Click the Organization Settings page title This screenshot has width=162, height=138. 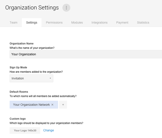pyautogui.click(x=32, y=8)
